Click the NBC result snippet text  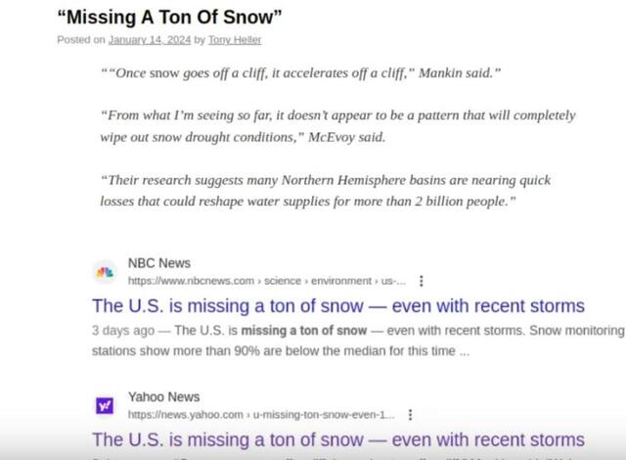358,341
